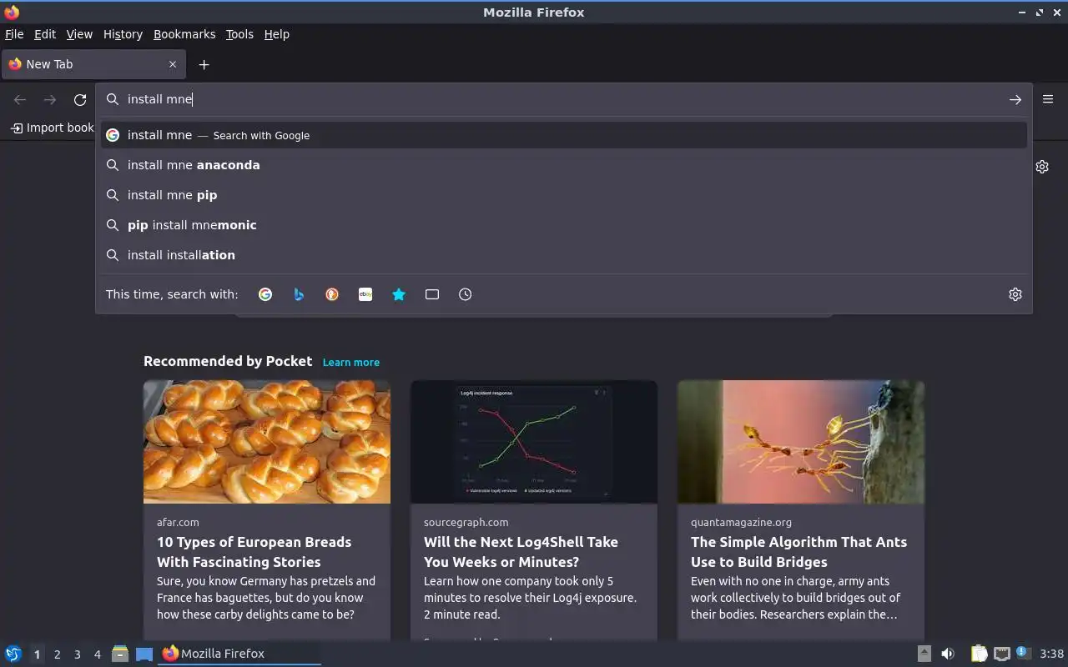1068x667 pixels.
Task: Open the European breads article thumbnail
Action: coord(267,442)
